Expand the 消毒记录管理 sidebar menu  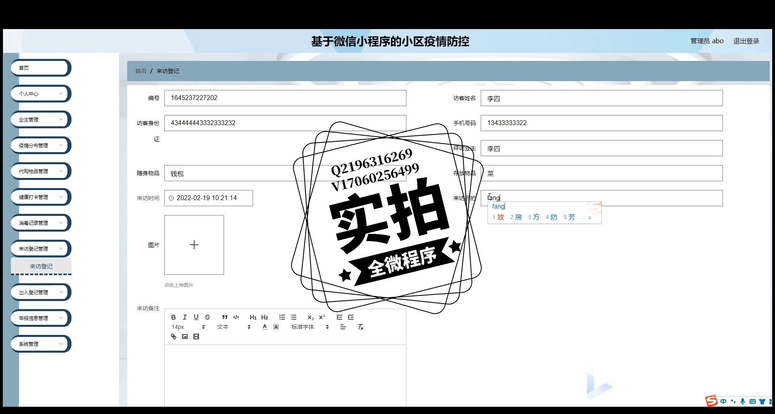41,223
